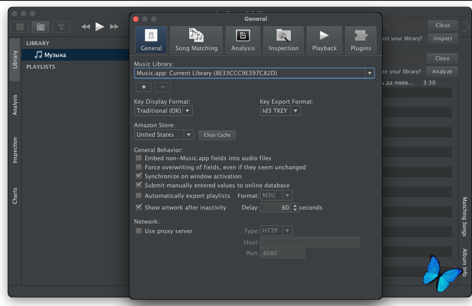Switch to the Analysis side tab
472x306 pixels.
[15, 105]
